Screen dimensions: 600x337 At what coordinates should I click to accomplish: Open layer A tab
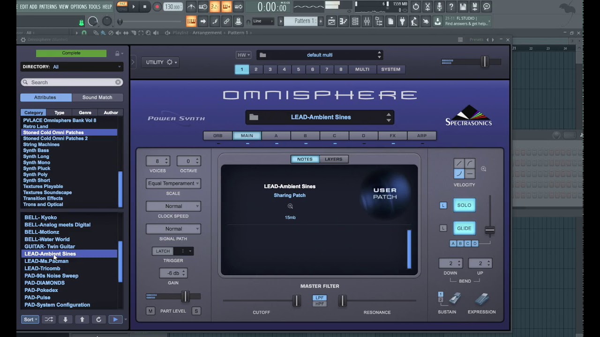pos(276,136)
